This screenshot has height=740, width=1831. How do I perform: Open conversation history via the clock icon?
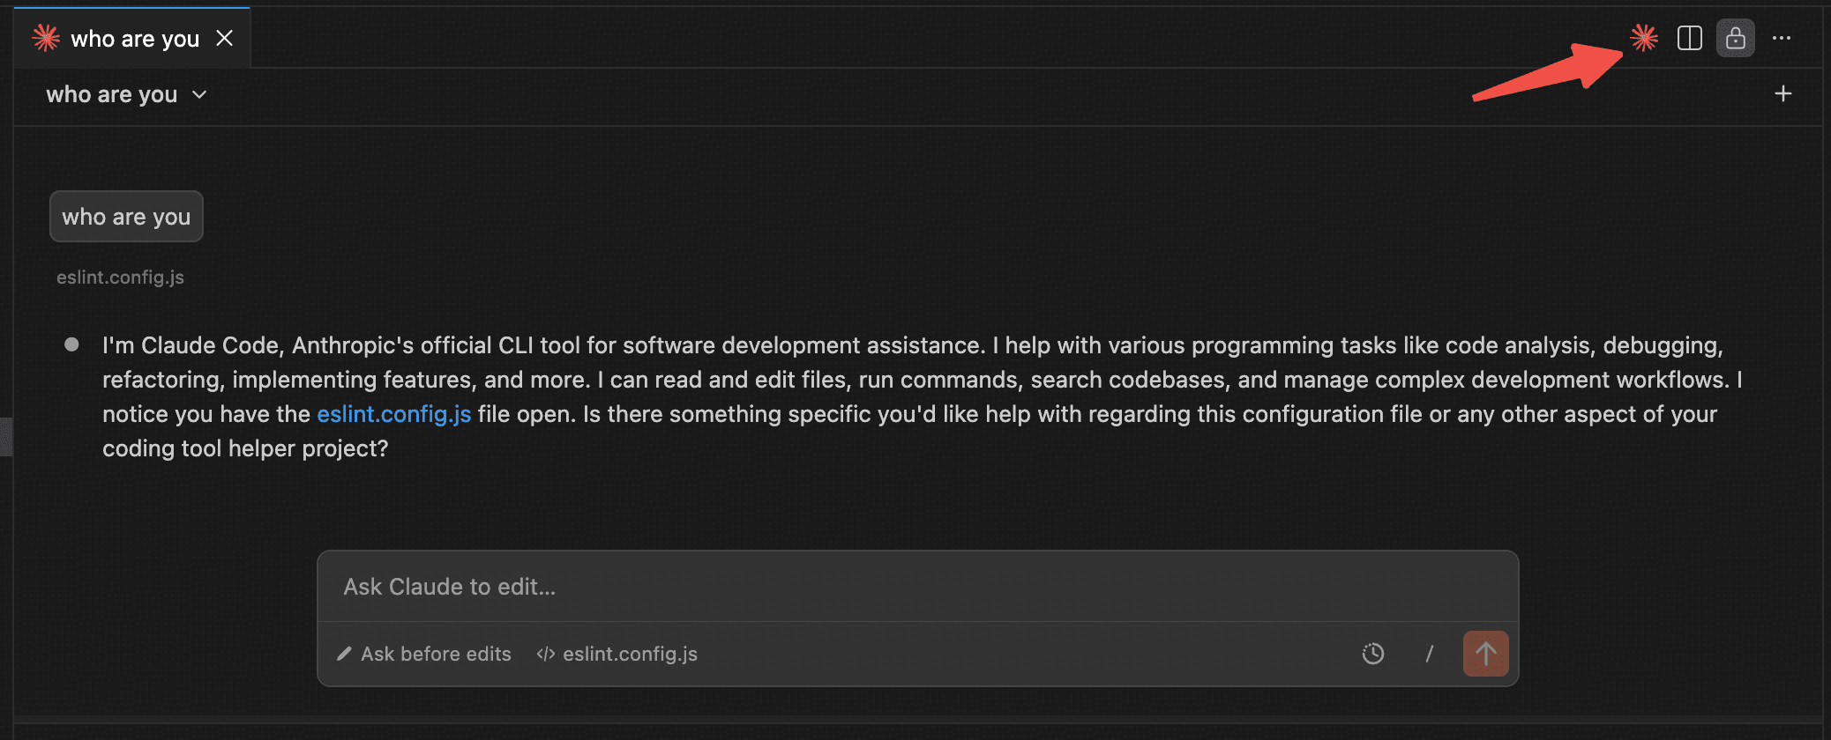pos(1372,654)
